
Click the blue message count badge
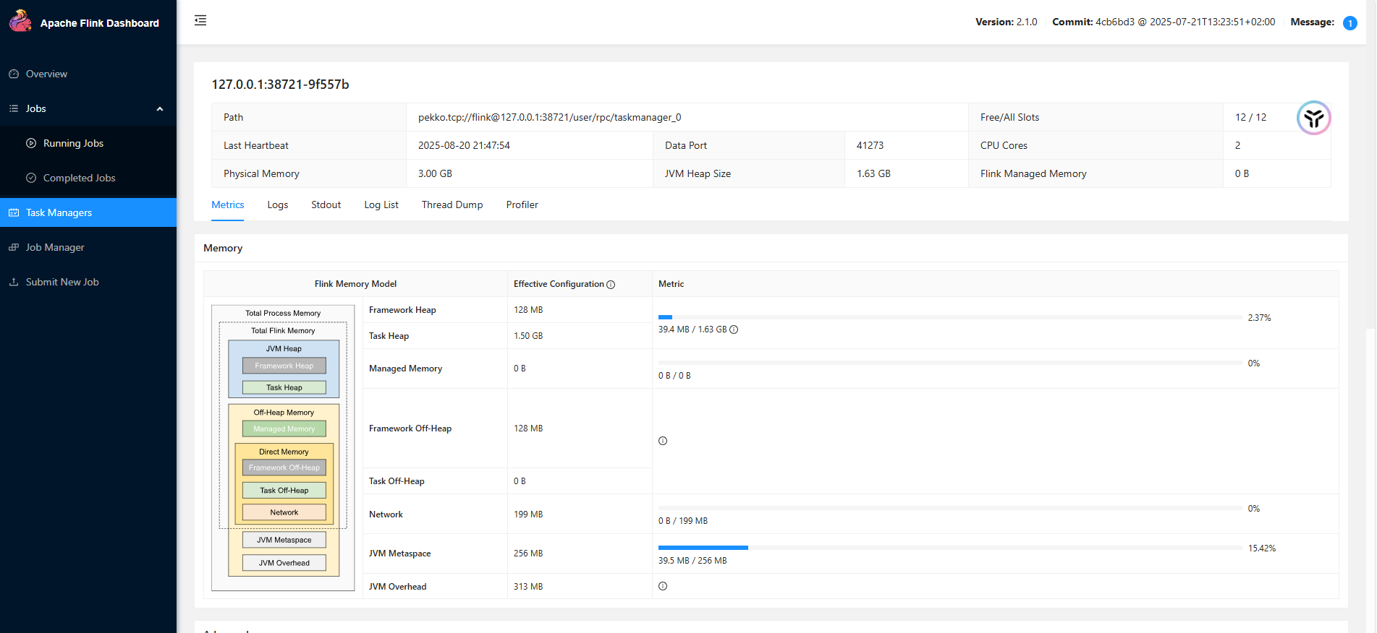click(1350, 23)
